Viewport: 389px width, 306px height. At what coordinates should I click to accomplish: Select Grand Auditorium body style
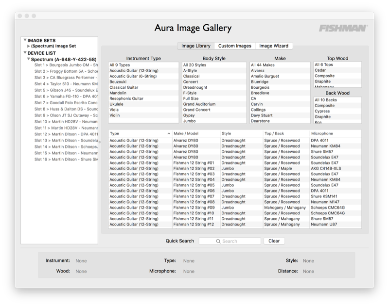pos(214,104)
